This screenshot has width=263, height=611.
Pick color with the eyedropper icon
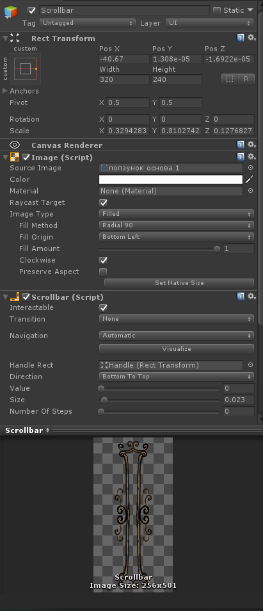pyautogui.click(x=250, y=179)
